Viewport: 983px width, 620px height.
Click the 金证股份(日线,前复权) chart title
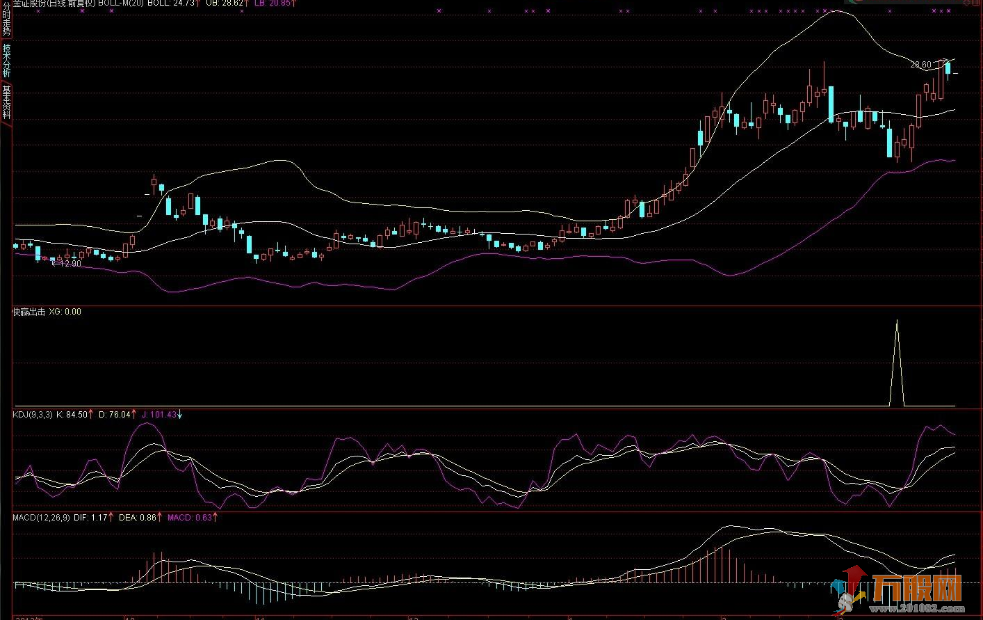(x=54, y=3)
